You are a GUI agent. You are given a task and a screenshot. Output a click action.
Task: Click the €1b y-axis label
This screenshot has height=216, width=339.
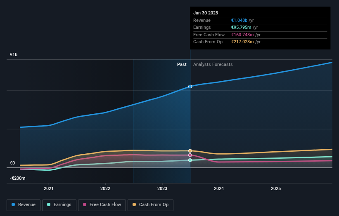pos(14,54)
